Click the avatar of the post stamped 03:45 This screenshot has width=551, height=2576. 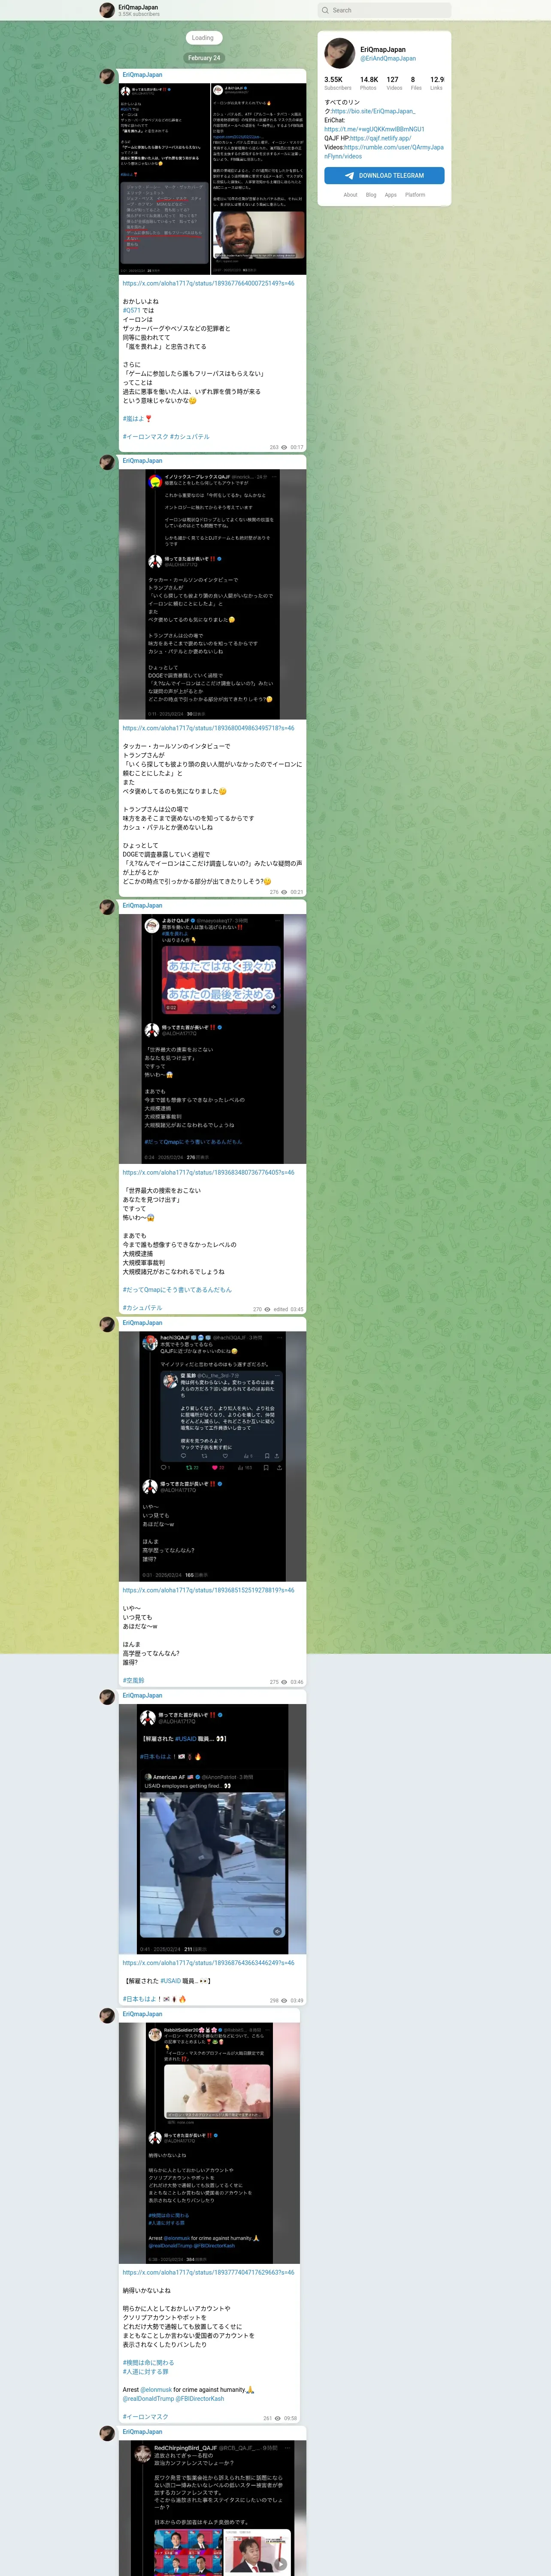(x=107, y=907)
